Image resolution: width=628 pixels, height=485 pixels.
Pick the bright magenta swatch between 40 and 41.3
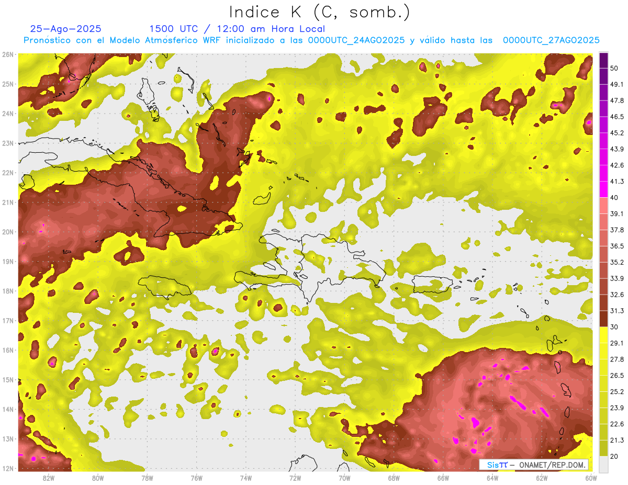603,189
